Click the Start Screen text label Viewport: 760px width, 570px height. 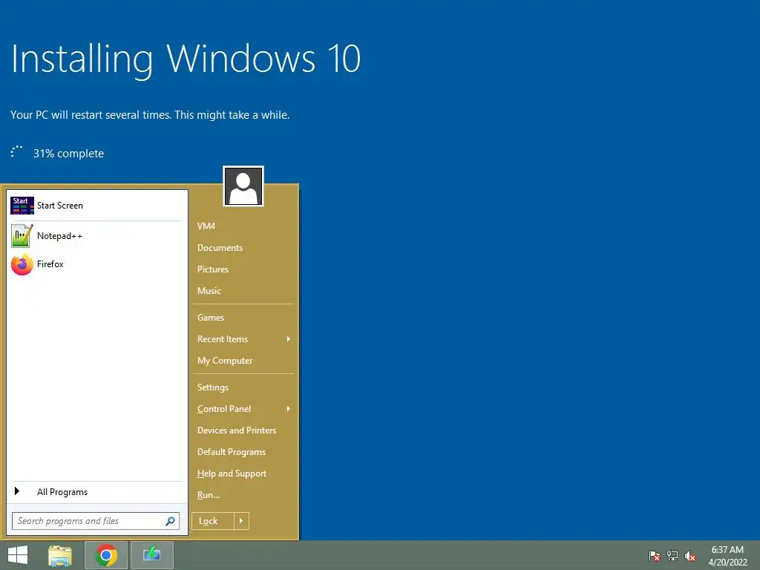coord(60,206)
